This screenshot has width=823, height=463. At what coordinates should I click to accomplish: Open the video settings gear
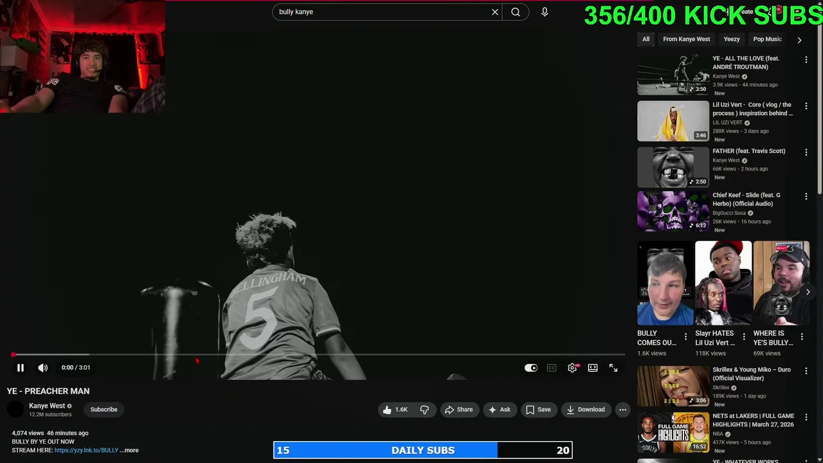point(572,368)
